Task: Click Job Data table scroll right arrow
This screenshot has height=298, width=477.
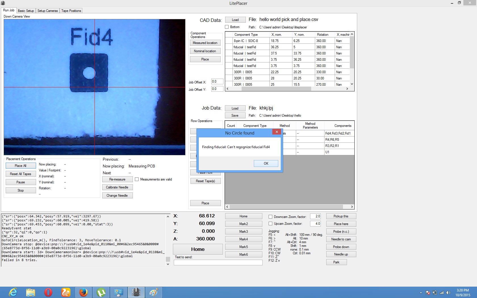Action: pos(352,207)
